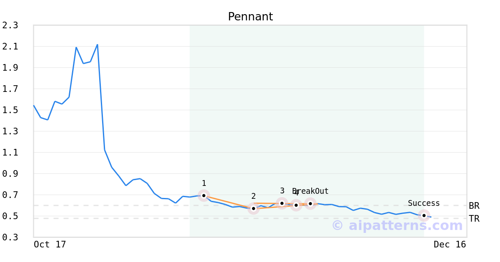
Task: Click the Success point marker
Action: click(x=424, y=215)
